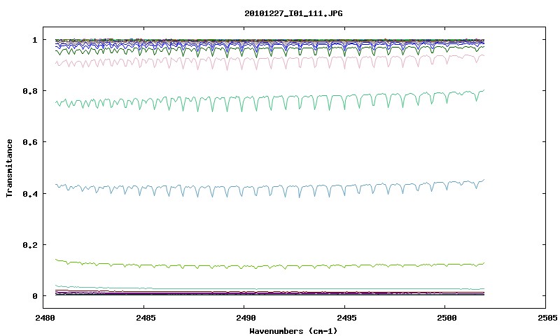Image resolution: width=560 pixels, height=336 pixels.
Task: Click the Wavenumbers (cm-1) axis label
Action: click(x=293, y=331)
